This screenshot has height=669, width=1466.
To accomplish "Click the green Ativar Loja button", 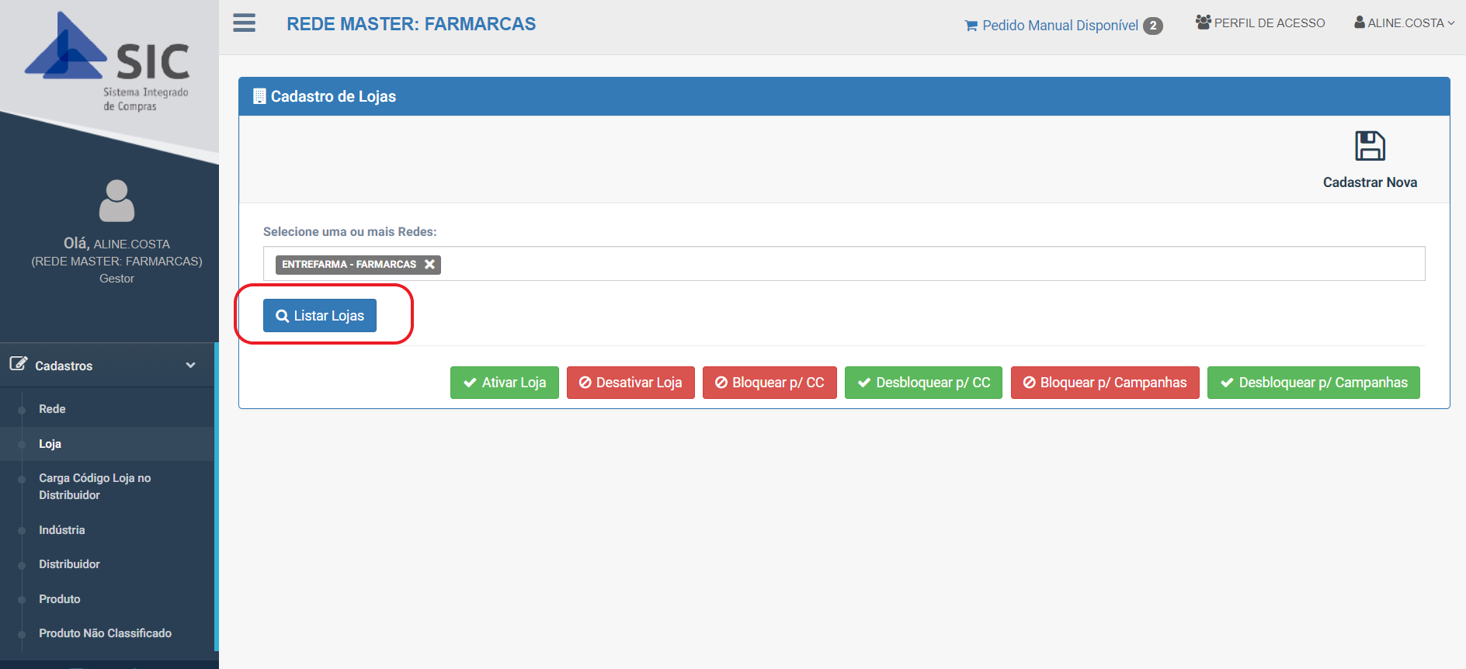I will (x=504, y=383).
